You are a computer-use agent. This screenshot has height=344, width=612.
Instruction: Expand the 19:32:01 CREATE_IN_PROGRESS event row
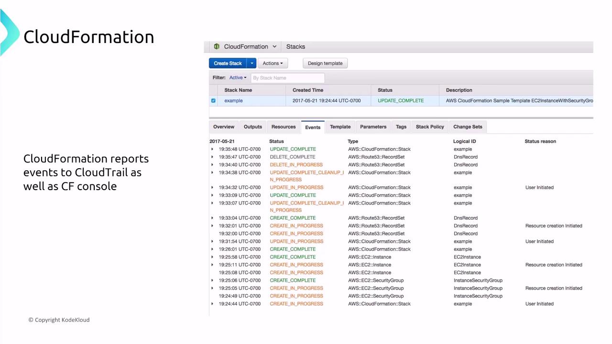(x=212, y=226)
